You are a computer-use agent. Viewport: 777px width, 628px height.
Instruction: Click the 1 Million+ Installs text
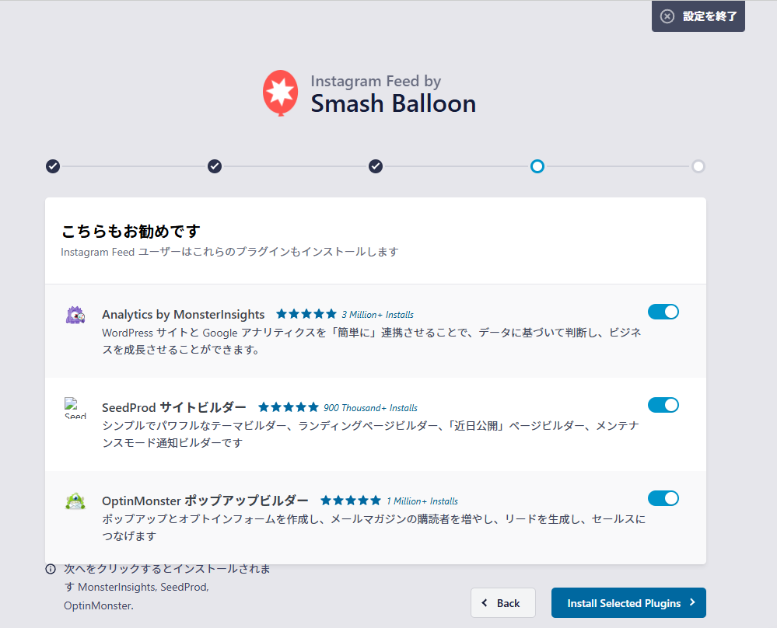(422, 501)
